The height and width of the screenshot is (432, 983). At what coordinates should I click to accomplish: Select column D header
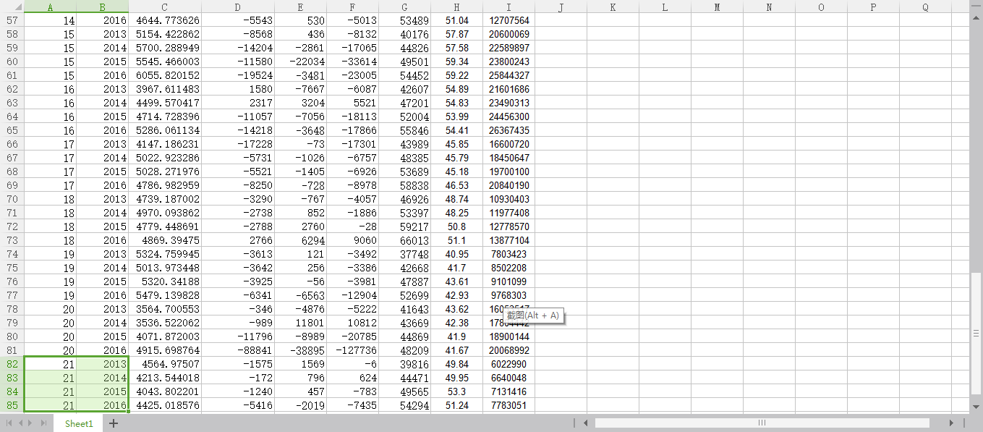click(x=238, y=7)
